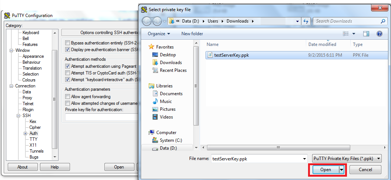The height and width of the screenshot is (180, 391).
Task: Click the Private key file text field
Action: [102, 117]
